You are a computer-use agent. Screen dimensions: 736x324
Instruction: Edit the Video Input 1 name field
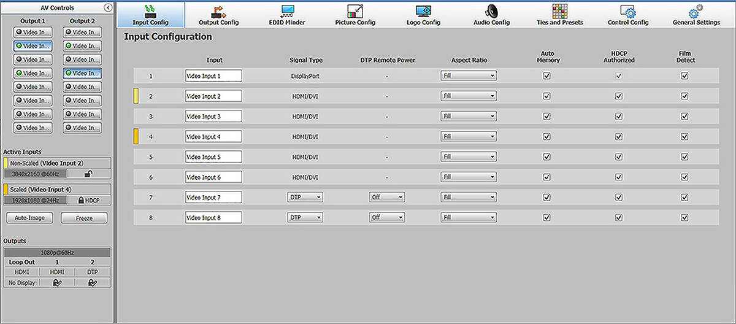pyautogui.click(x=213, y=76)
